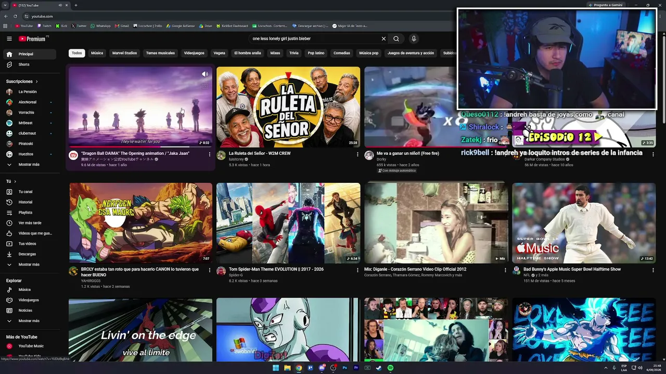Open Photoshop from the taskbar

coord(344,368)
